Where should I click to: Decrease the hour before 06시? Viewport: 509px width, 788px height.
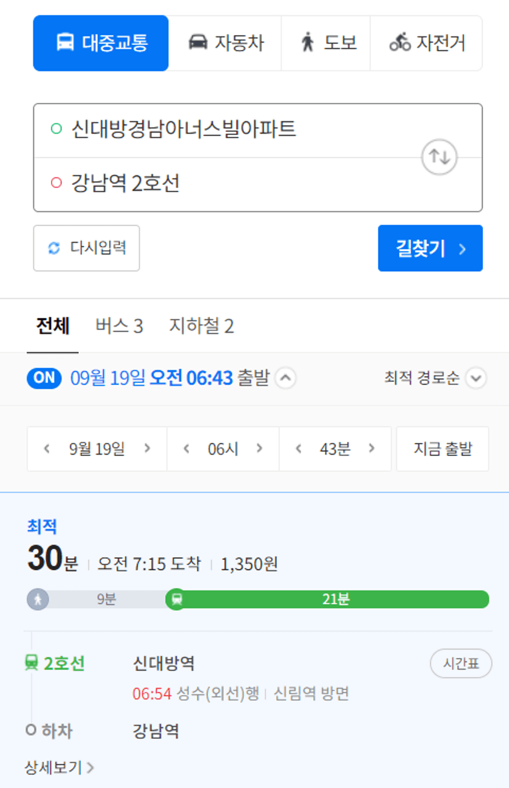click(186, 449)
